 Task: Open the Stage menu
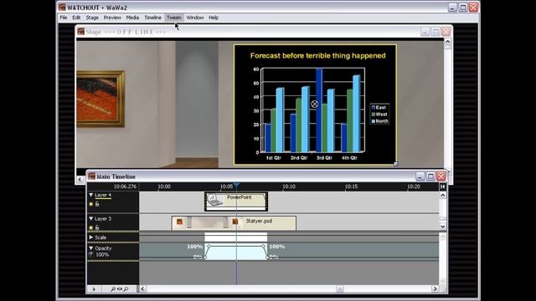pos(92,18)
